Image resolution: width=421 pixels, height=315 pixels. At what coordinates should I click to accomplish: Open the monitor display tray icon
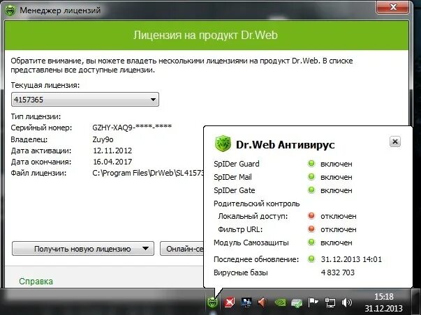(246, 302)
